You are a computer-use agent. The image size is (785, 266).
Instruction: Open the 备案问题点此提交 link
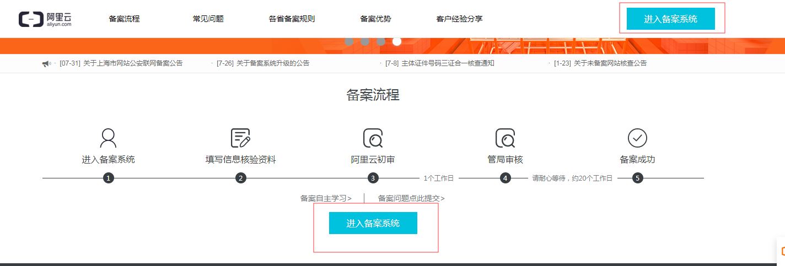pyautogui.click(x=411, y=198)
